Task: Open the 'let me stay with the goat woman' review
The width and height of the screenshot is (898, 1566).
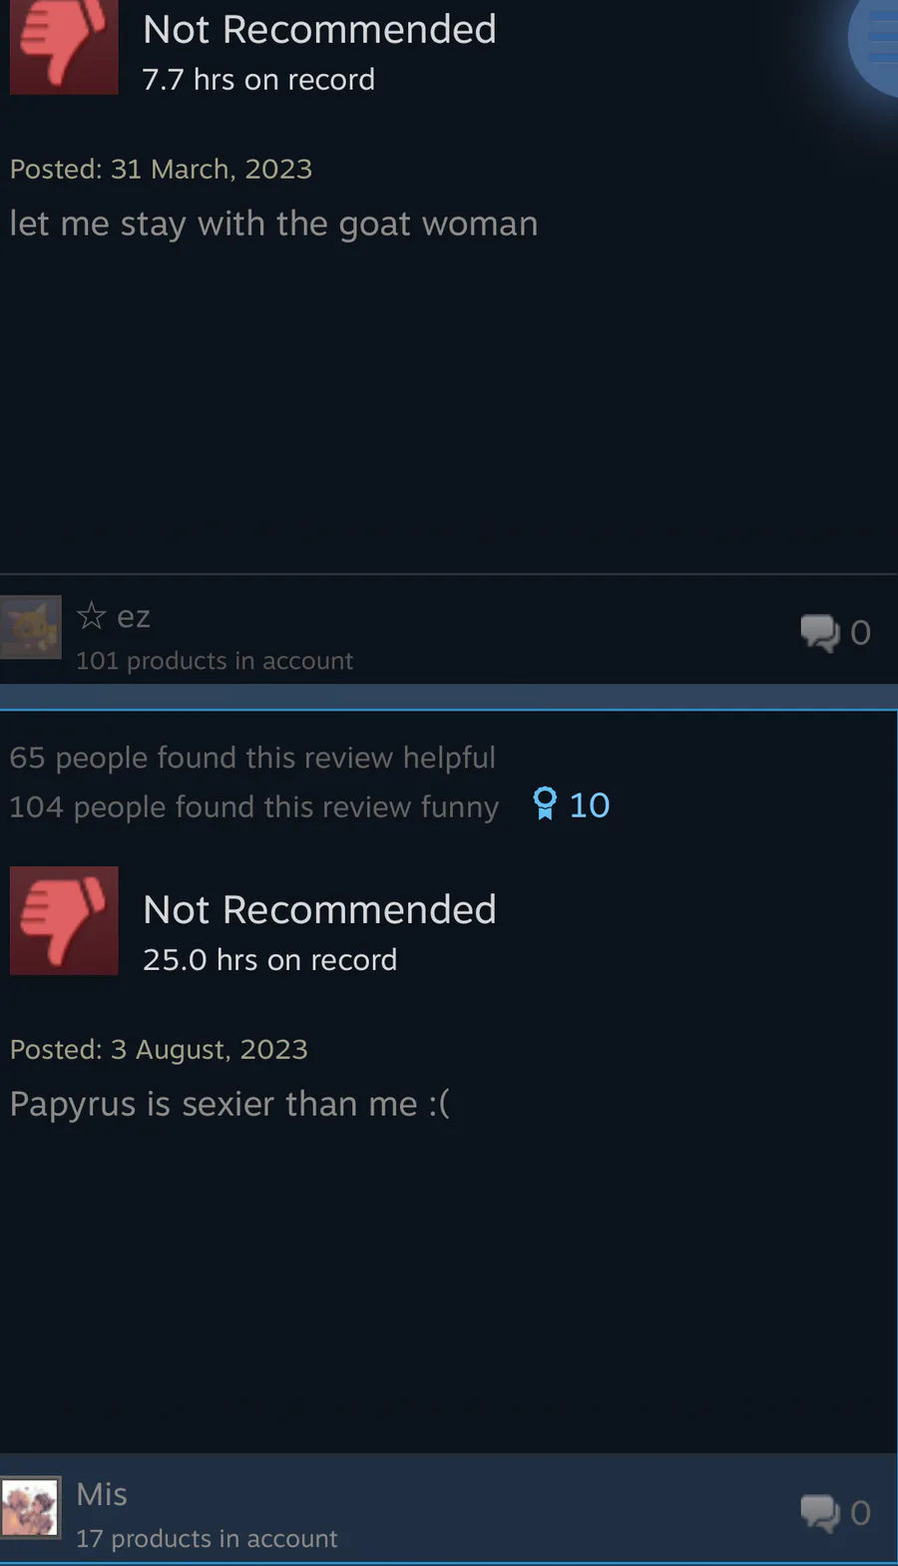Action: point(273,224)
